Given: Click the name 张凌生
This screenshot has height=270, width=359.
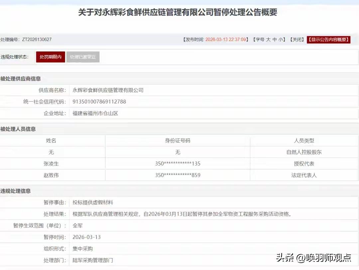Looking at the screenshot, I should click(x=51, y=164).
